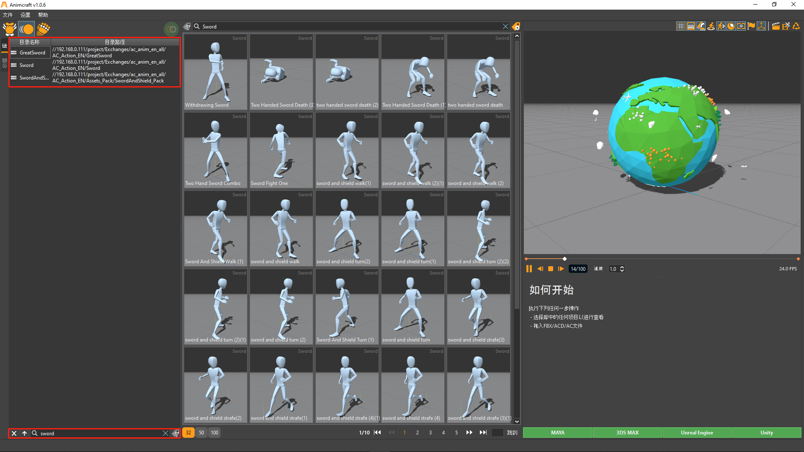Toggle checkered ground floor display
The height and width of the screenshot is (452, 804).
[691, 26]
